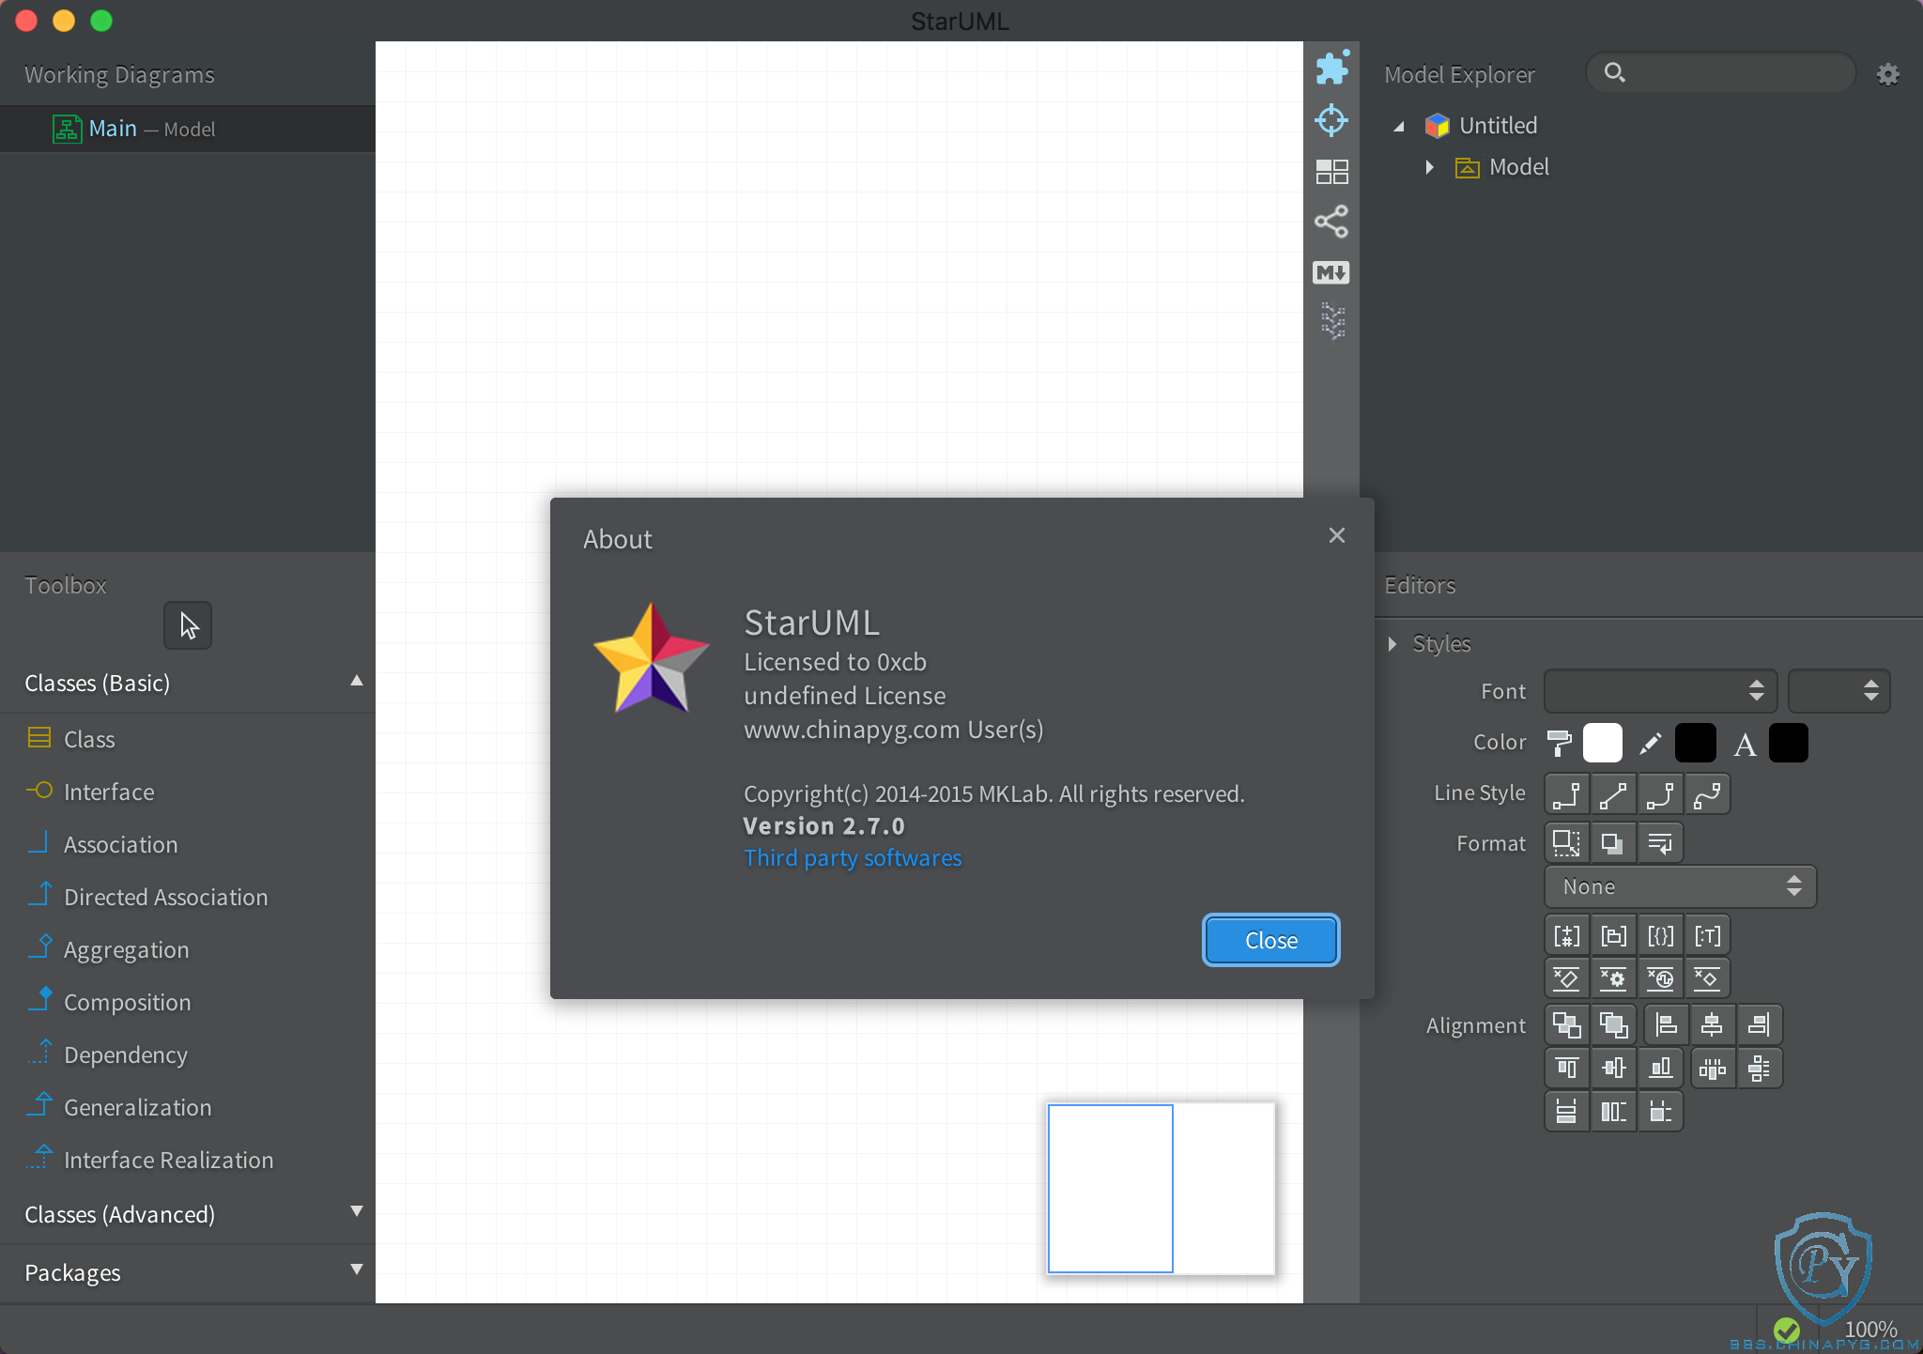Open the Markdown editor icon
Image resolution: width=1923 pixels, height=1354 pixels.
click(1331, 272)
